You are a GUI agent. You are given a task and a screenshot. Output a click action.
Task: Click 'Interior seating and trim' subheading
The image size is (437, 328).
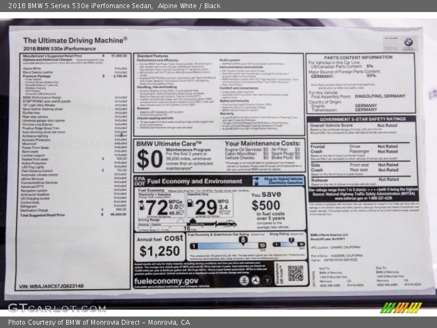[x=155, y=118]
